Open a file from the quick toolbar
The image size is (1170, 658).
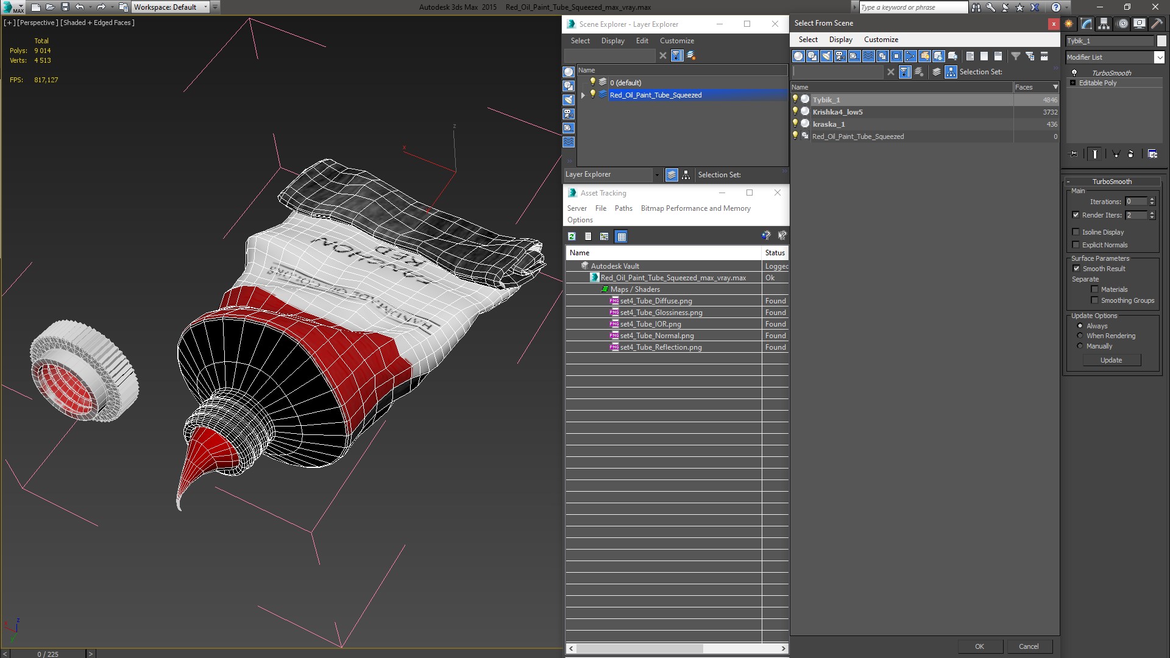51,7
